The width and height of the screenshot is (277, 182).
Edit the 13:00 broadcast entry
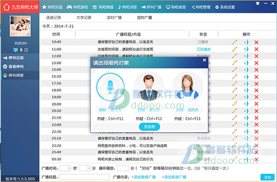pyautogui.click(x=235, y=63)
